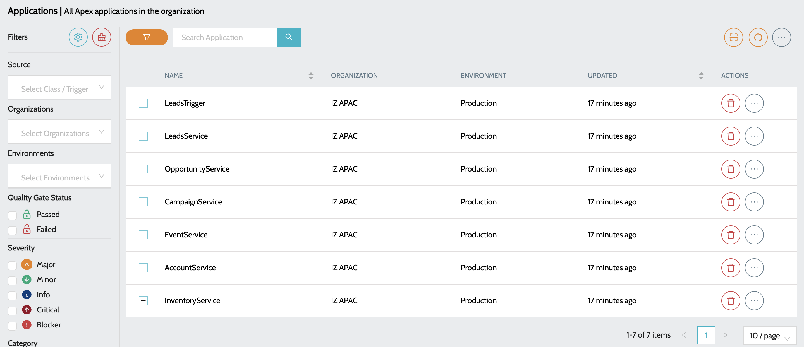The height and width of the screenshot is (347, 804).
Task: Sort table by UPDATED column
Action: (701, 75)
